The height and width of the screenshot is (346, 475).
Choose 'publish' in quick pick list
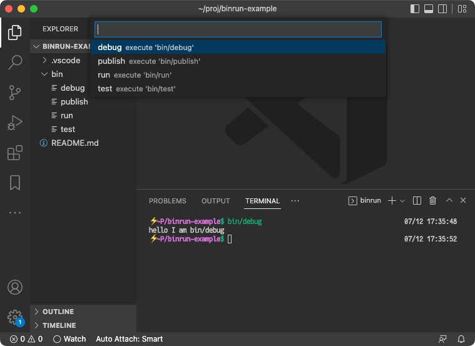tap(238, 61)
